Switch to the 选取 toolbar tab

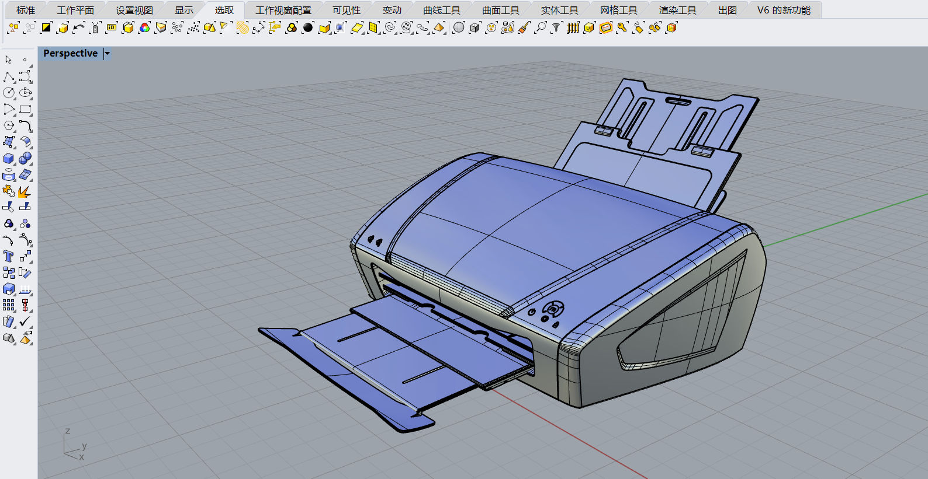pyautogui.click(x=224, y=10)
